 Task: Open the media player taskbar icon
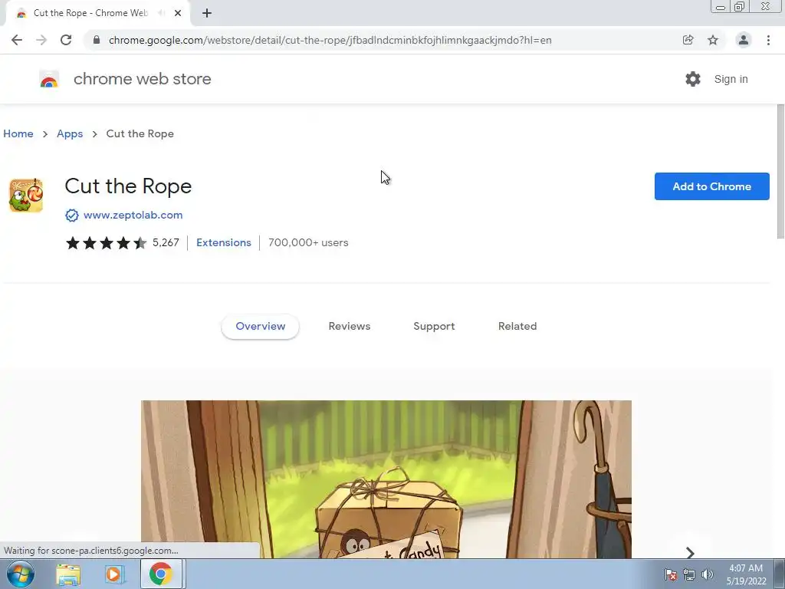pyautogui.click(x=113, y=574)
